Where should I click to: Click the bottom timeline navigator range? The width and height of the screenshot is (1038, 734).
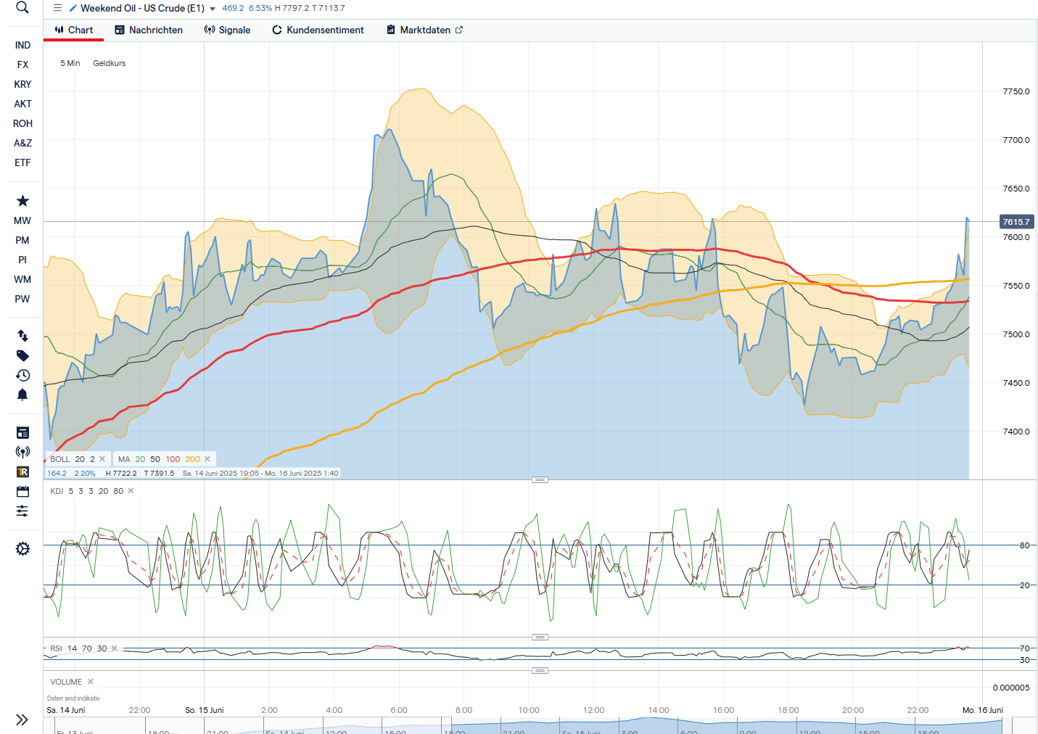[726, 726]
